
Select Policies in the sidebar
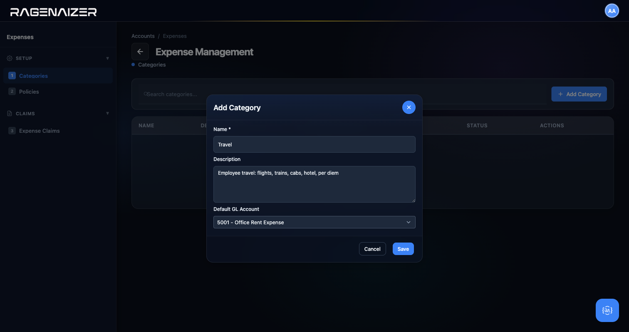click(x=58, y=92)
